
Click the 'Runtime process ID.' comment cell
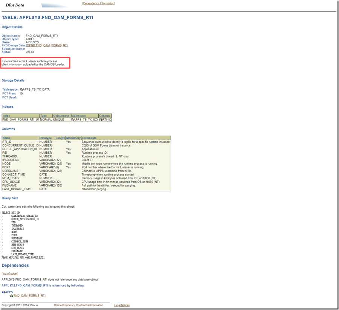tap(94, 153)
